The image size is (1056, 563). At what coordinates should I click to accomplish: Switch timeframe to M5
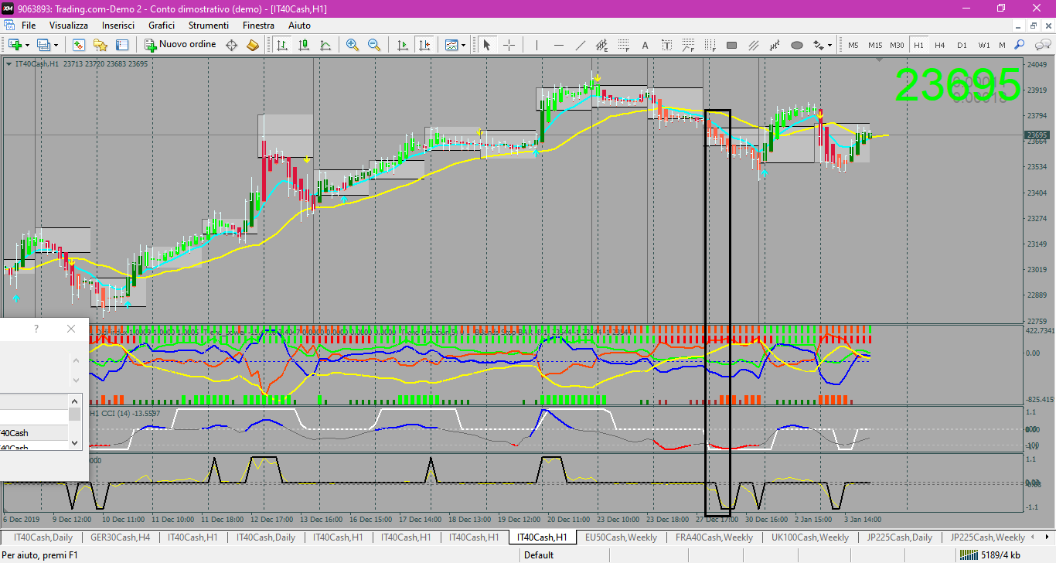tap(853, 45)
